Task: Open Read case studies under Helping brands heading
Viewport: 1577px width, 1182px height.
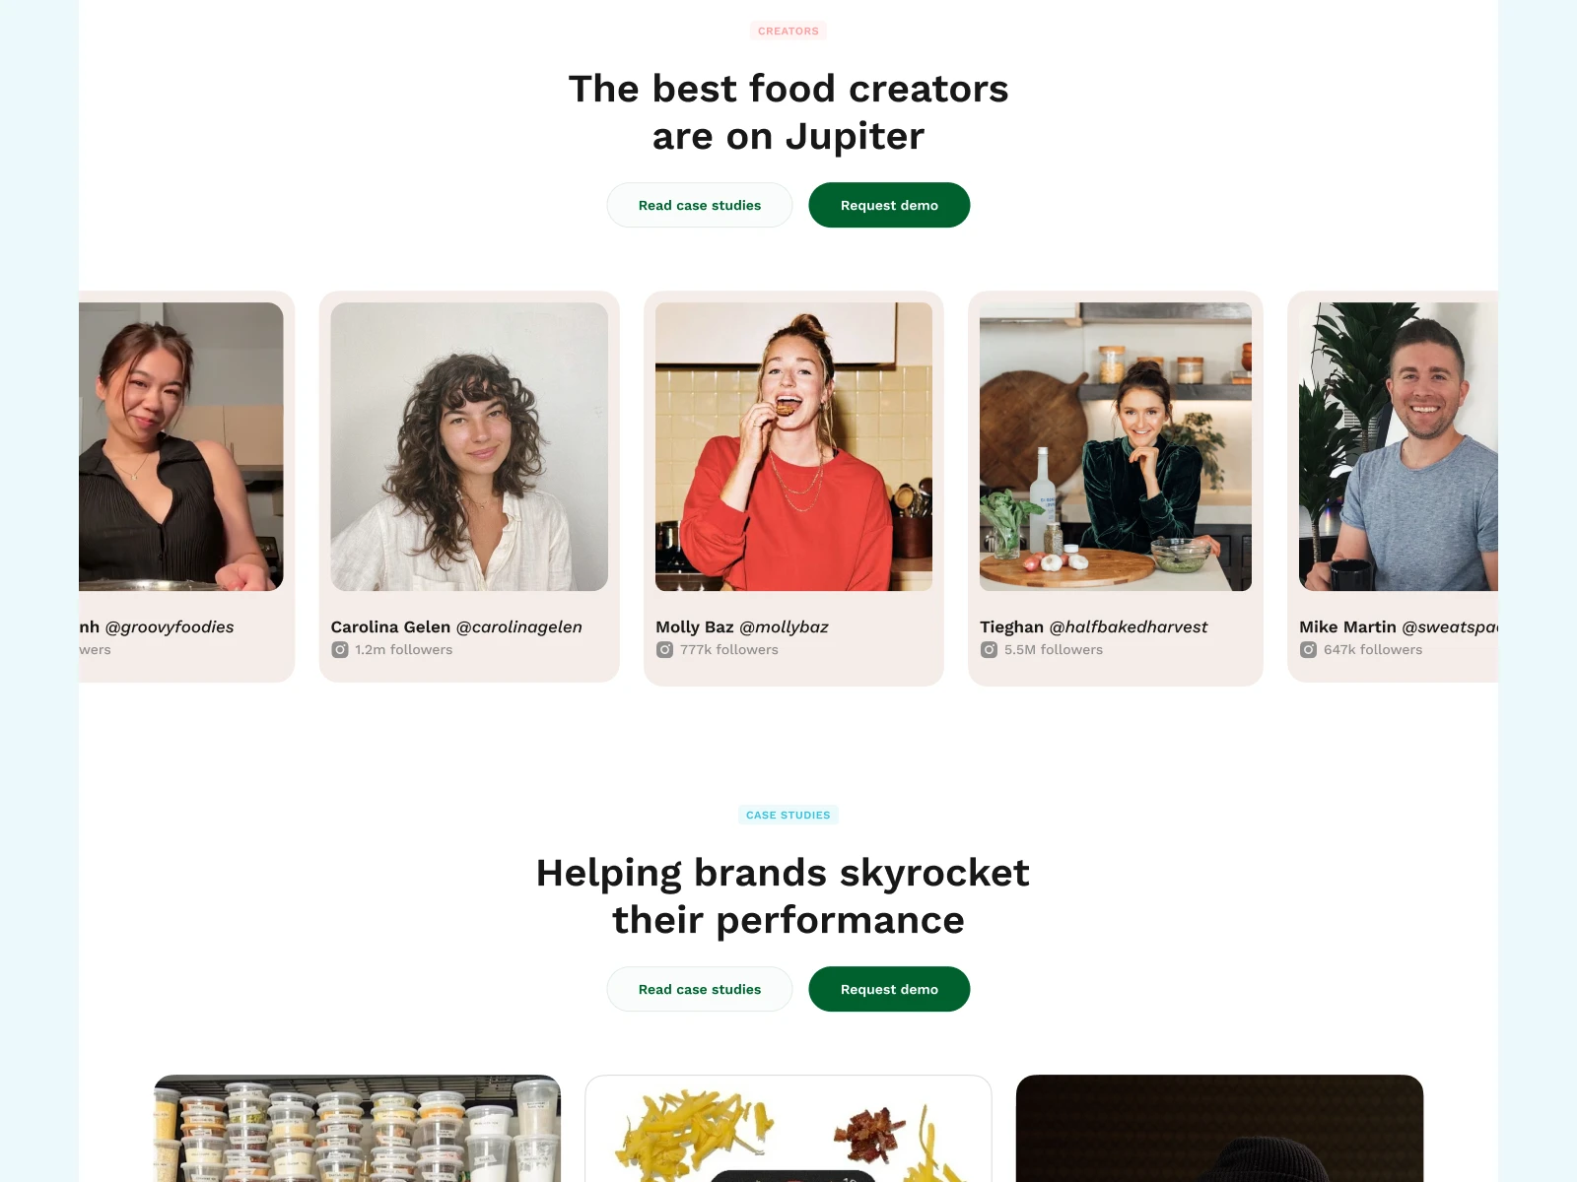Action: tap(700, 989)
